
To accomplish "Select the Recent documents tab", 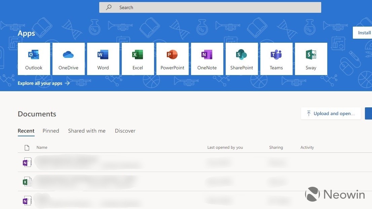I will (x=26, y=131).
